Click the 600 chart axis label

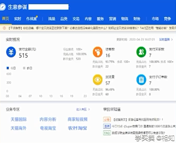[x=9, y=74]
